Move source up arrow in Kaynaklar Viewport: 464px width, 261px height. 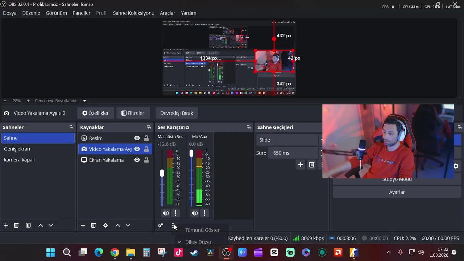pos(118,225)
